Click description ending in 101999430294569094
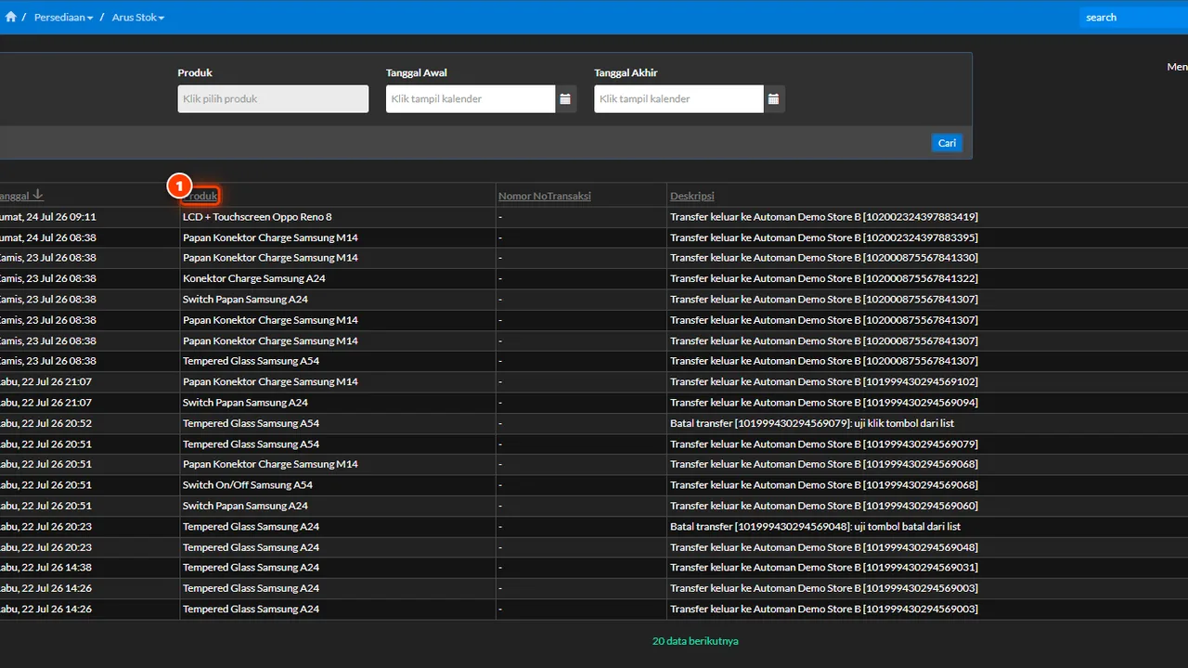This screenshot has width=1188, height=668. [x=824, y=403]
